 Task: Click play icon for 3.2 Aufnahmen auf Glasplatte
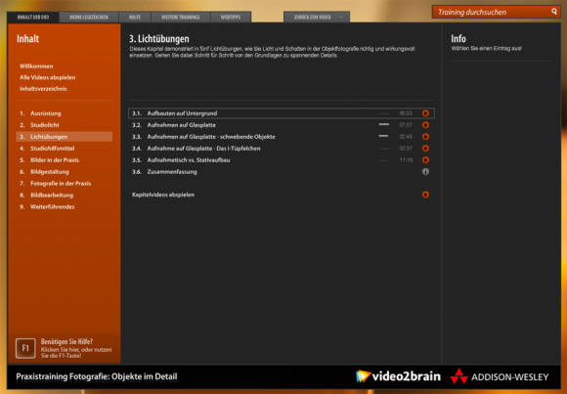tap(425, 125)
